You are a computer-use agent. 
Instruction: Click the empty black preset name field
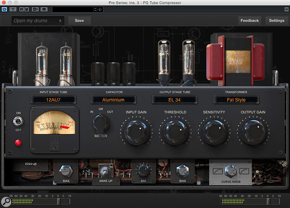click(73, 9)
